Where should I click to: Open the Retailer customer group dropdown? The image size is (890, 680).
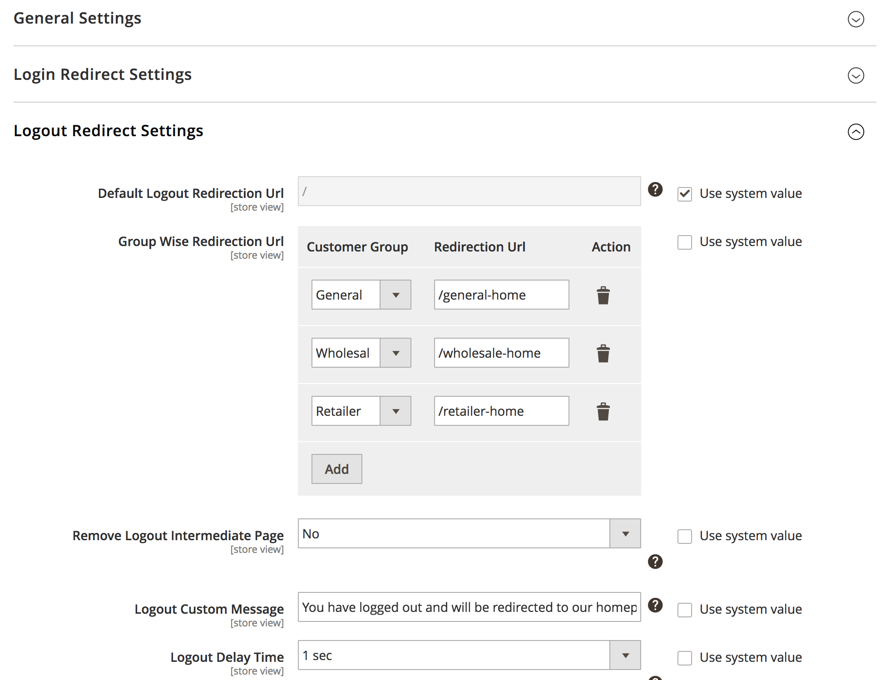(361, 411)
